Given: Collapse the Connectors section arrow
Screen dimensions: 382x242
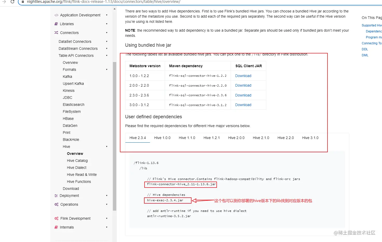Looking at the screenshot, I should click(107, 33).
